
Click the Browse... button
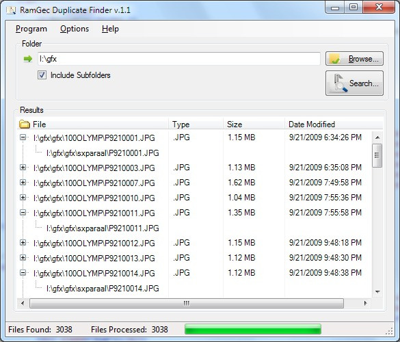pos(354,59)
